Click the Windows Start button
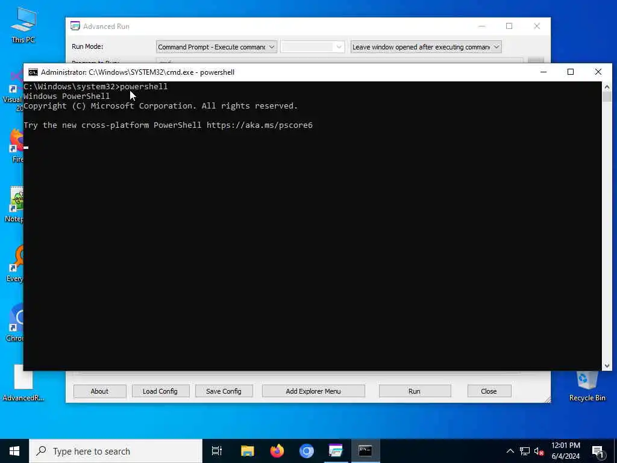Screen dimensions: 617x463 (14, 451)
